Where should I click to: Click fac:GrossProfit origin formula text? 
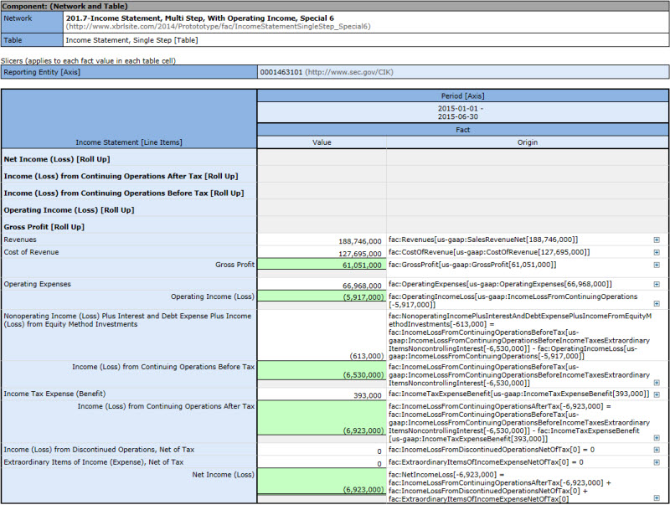472,265
